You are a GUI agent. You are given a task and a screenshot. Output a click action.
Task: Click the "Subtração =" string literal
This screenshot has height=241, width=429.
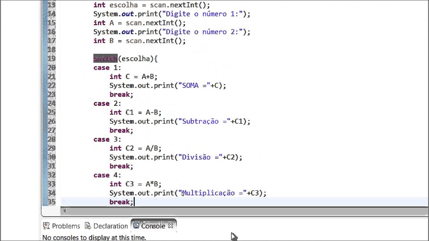(x=204, y=122)
